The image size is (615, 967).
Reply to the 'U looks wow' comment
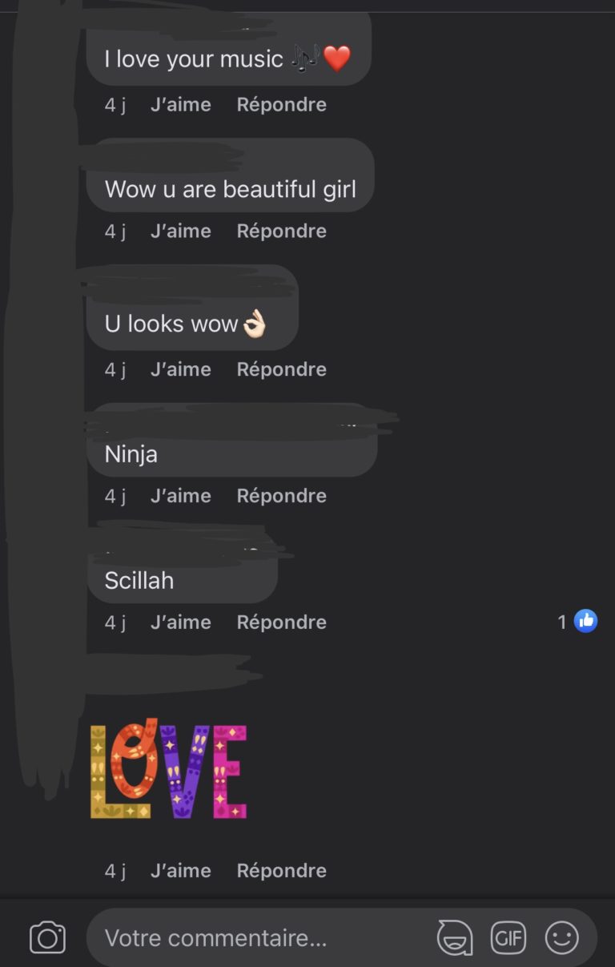coord(282,369)
